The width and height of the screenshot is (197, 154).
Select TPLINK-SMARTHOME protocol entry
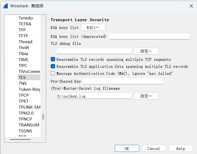click(29, 107)
